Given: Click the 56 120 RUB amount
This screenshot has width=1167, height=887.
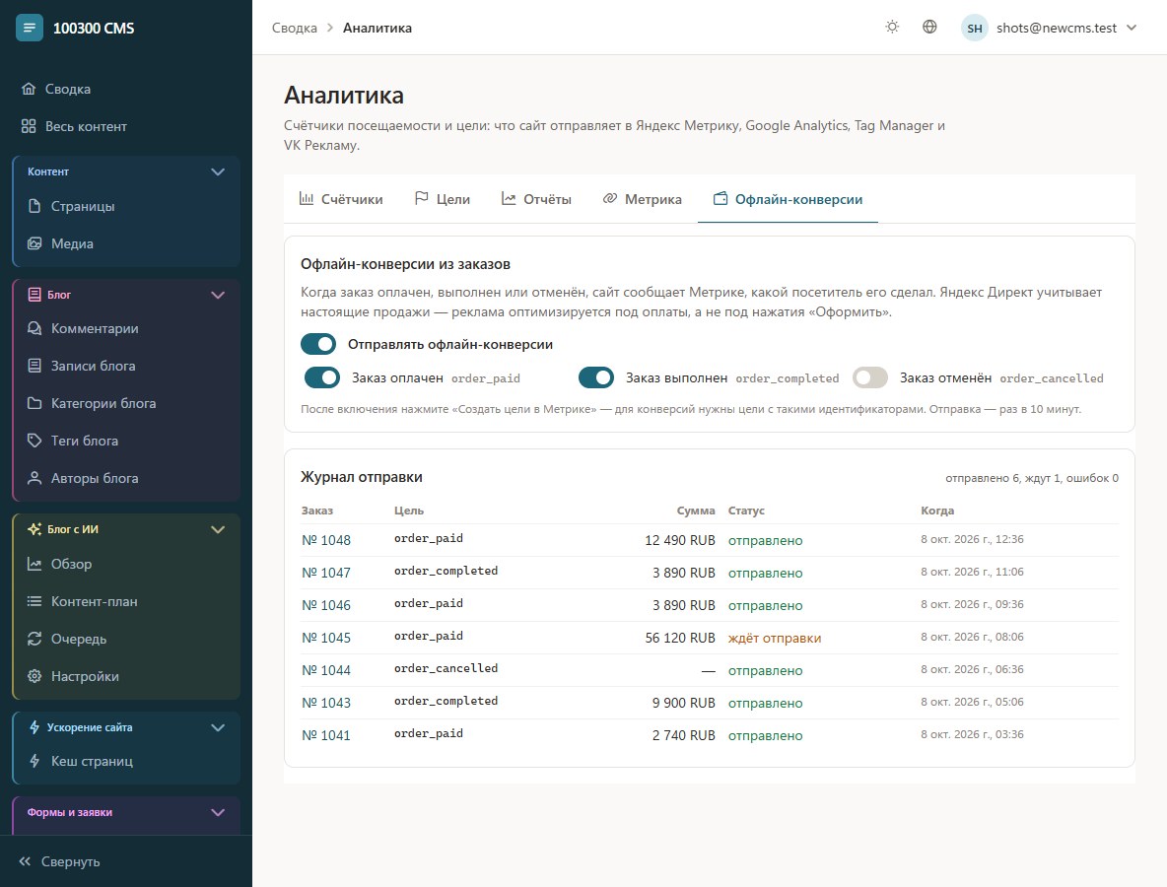Looking at the screenshot, I should (680, 638).
